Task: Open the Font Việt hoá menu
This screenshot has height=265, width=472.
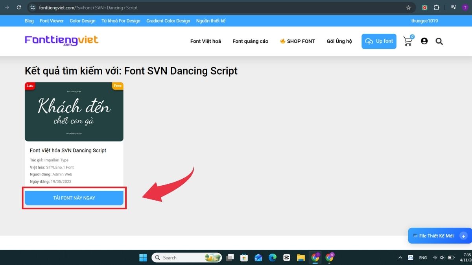Action: tap(205, 41)
